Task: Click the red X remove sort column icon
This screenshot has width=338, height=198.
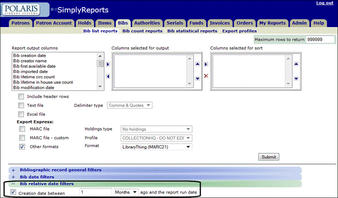Action: pyautogui.click(x=206, y=76)
